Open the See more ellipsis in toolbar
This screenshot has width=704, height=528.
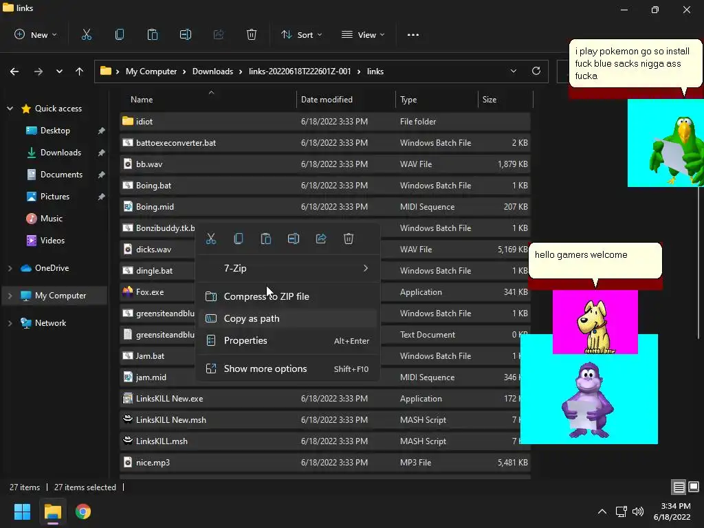click(x=413, y=34)
